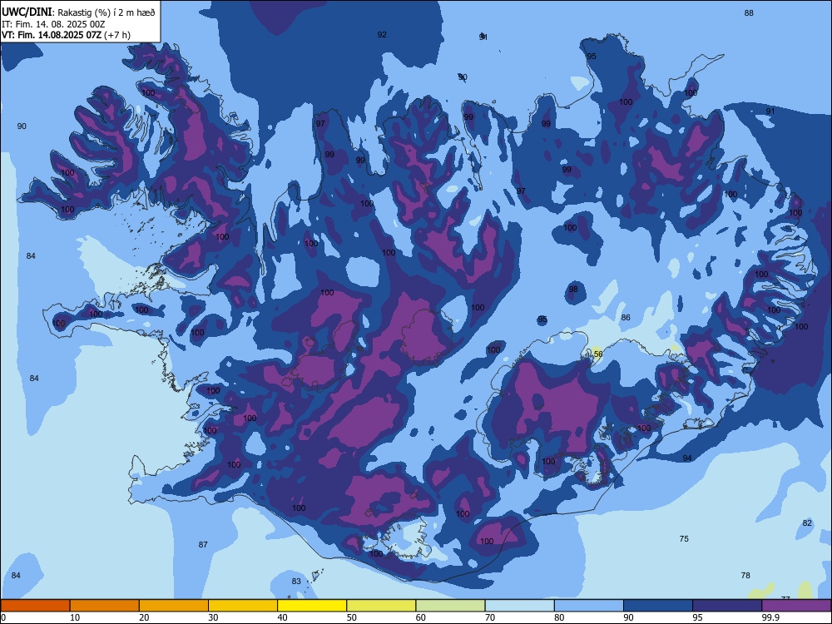Click the '98' humidity value on the map
Viewport: 832px width, 624px height.
tap(573, 290)
